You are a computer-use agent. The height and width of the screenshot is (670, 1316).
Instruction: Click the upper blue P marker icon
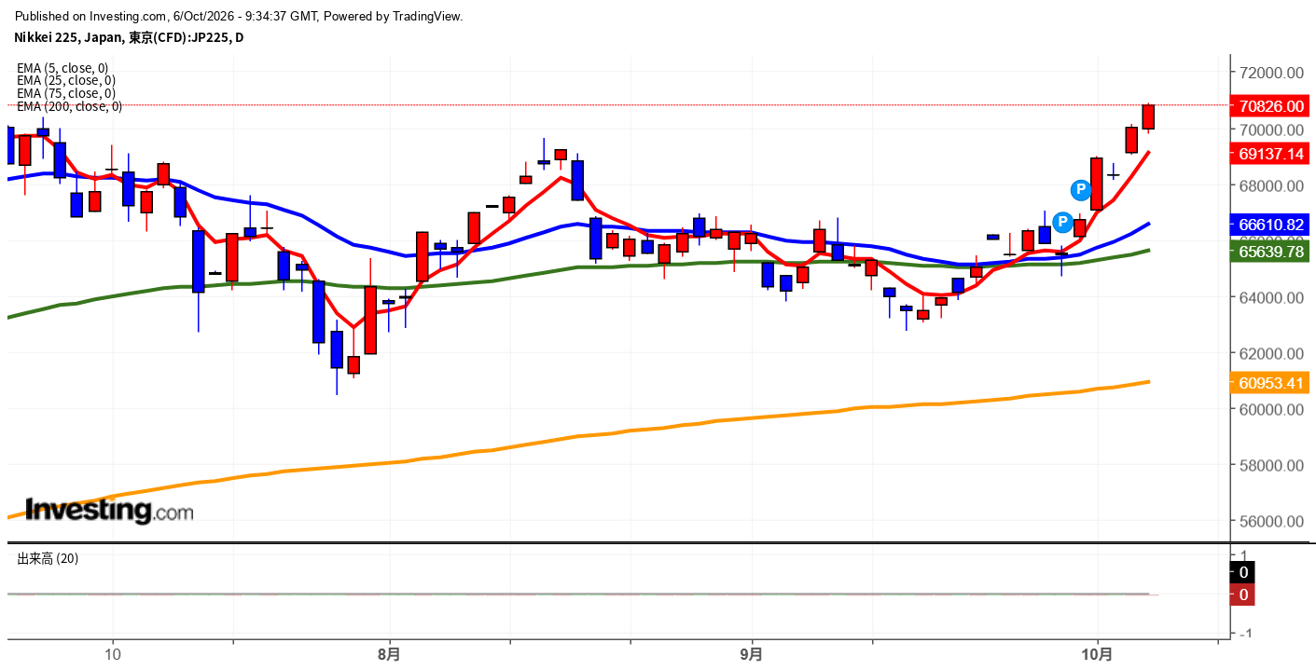click(x=1080, y=190)
